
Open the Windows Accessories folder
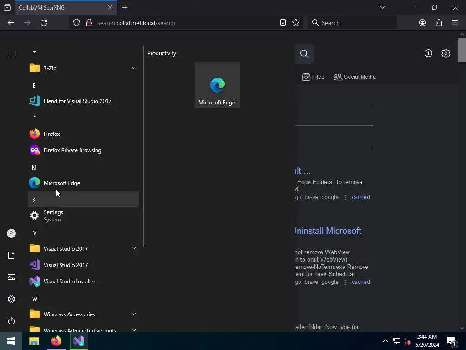pyautogui.click(x=83, y=314)
